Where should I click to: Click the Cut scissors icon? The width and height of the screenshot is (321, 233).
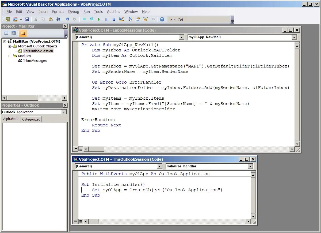(35, 19)
